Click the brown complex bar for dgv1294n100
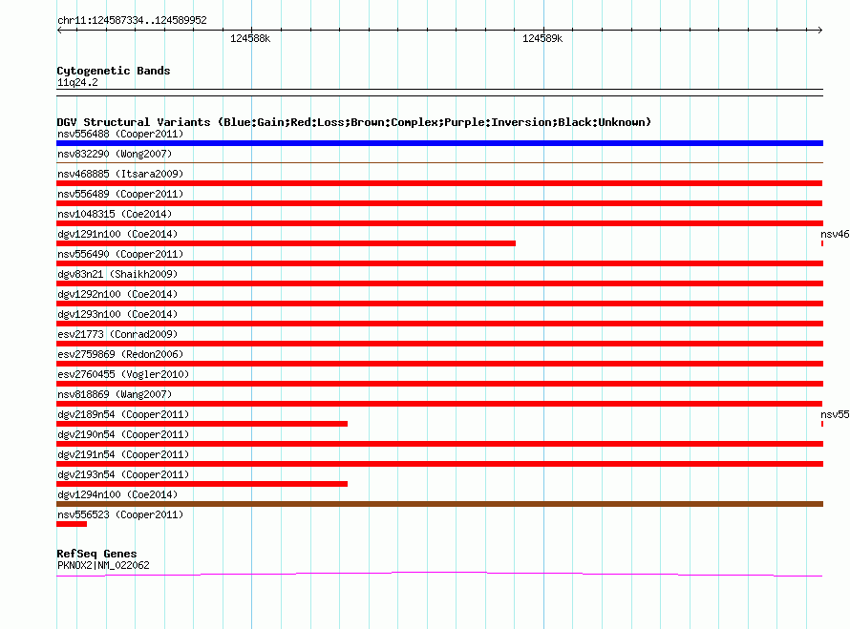The image size is (850, 629). [x=439, y=504]
